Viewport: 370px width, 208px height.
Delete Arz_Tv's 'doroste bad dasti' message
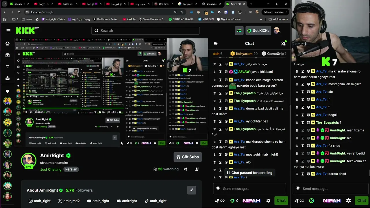click(x=214, y=109)
